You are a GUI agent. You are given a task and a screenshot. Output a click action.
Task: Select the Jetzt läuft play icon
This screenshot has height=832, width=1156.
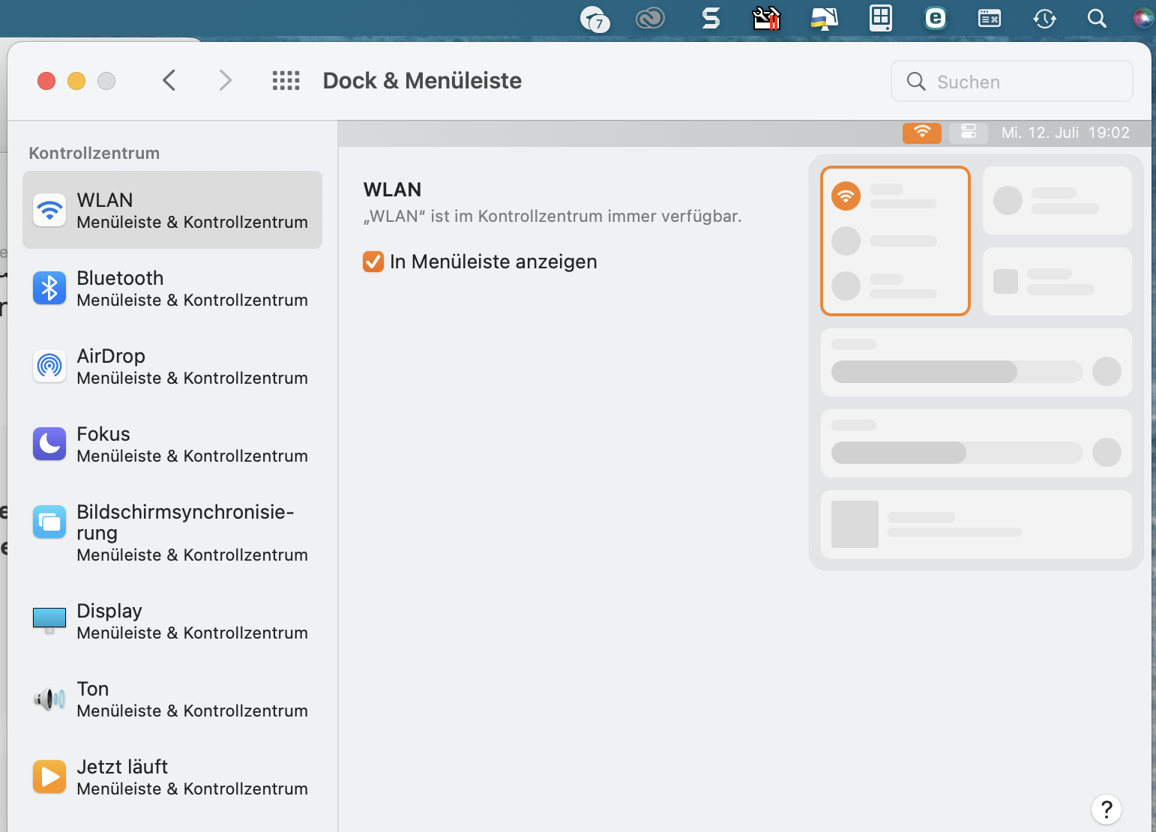(49, 777)
